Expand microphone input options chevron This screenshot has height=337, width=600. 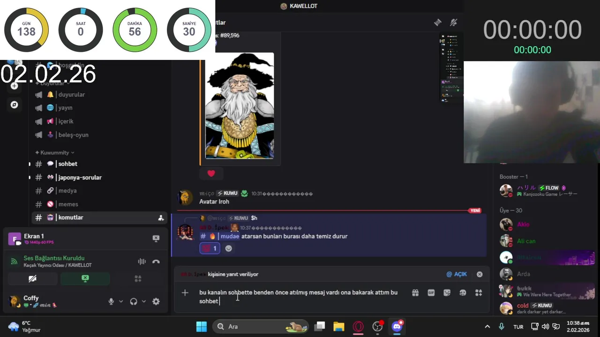click(121, 301)
